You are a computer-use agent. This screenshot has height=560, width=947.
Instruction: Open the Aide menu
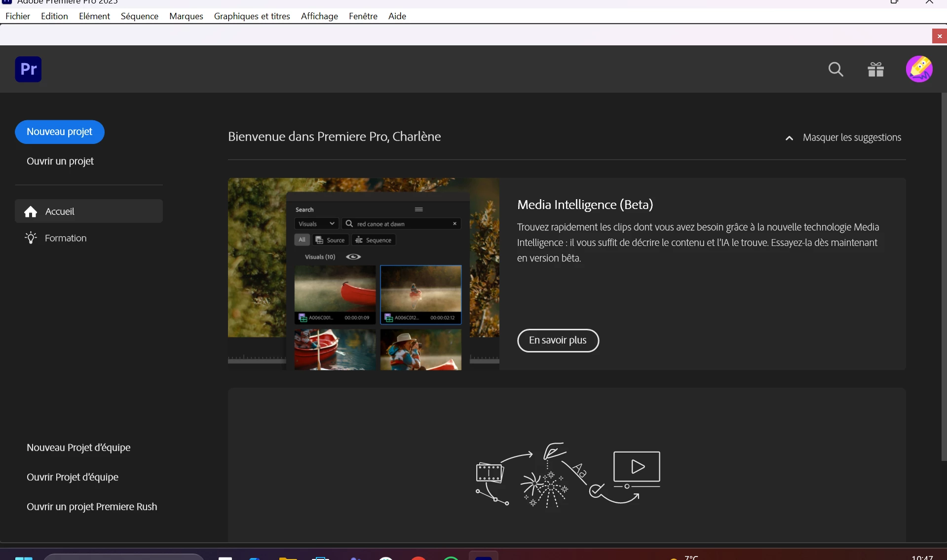coord(397,16)
